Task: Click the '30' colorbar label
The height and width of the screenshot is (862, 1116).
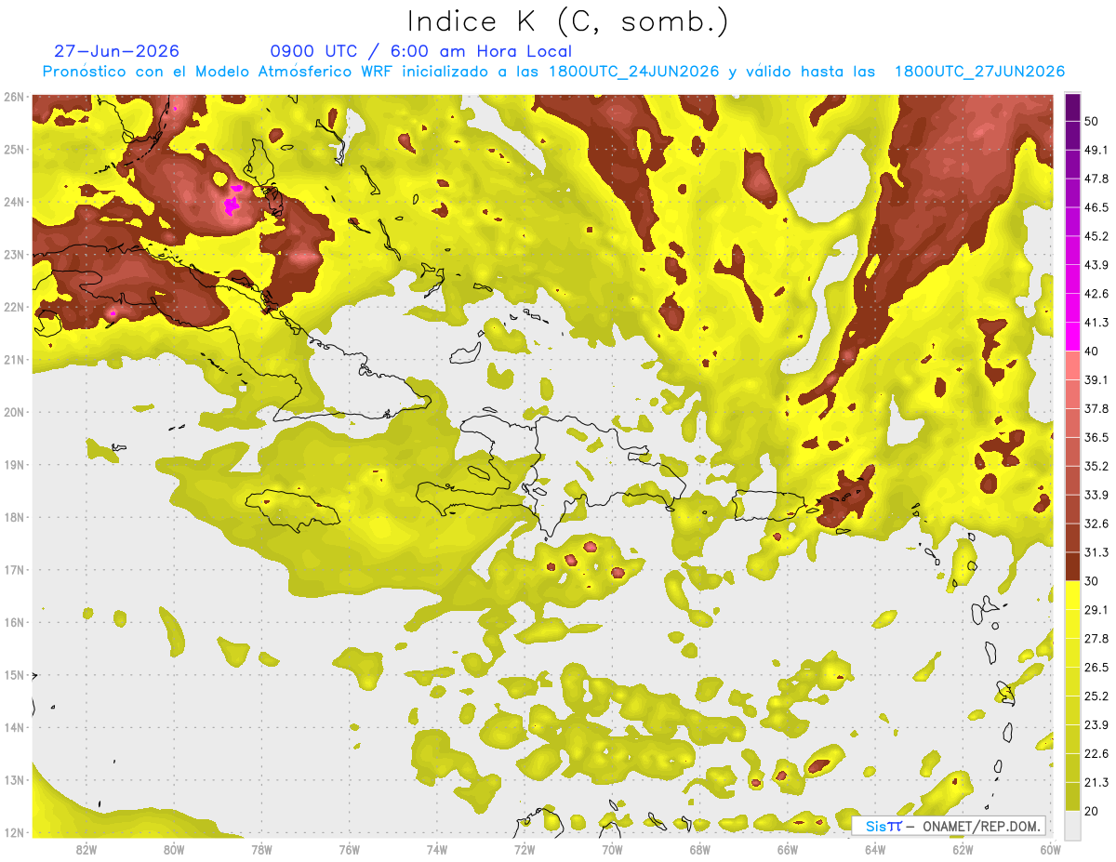Action: pyautogui.click(x=1093, y=581)
